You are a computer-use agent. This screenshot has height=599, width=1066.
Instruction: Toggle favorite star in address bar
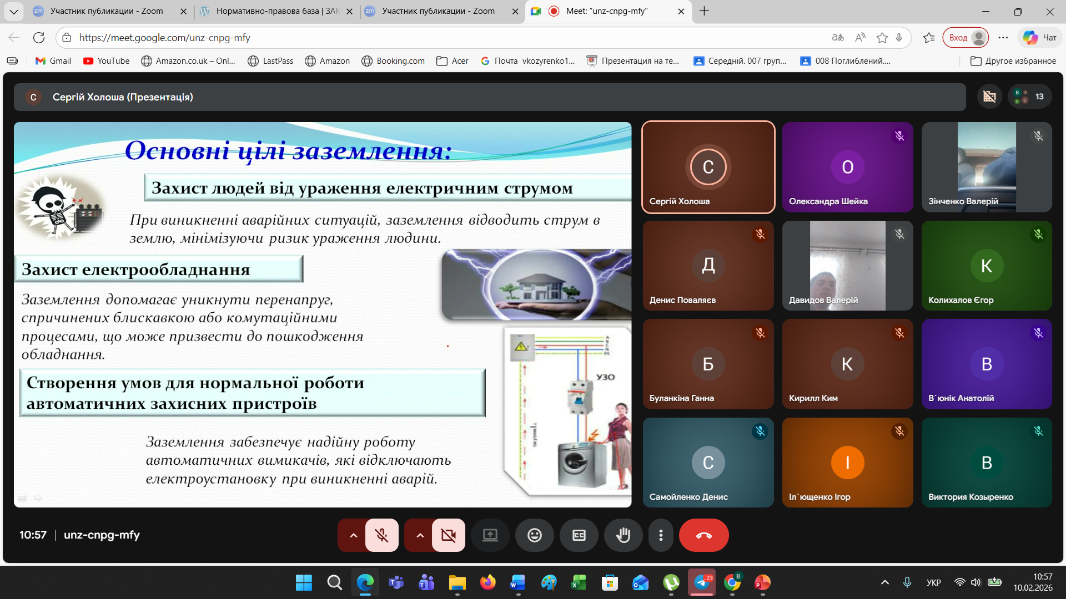(x=882, y=38)
